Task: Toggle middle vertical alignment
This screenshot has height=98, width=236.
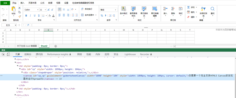Action: pos(64,9)
